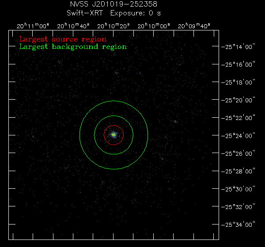Click the 20h11m00s right ascension label
The height and width of the screenshot is (247, 265).
pyautogui.click(x=33, y=26)
